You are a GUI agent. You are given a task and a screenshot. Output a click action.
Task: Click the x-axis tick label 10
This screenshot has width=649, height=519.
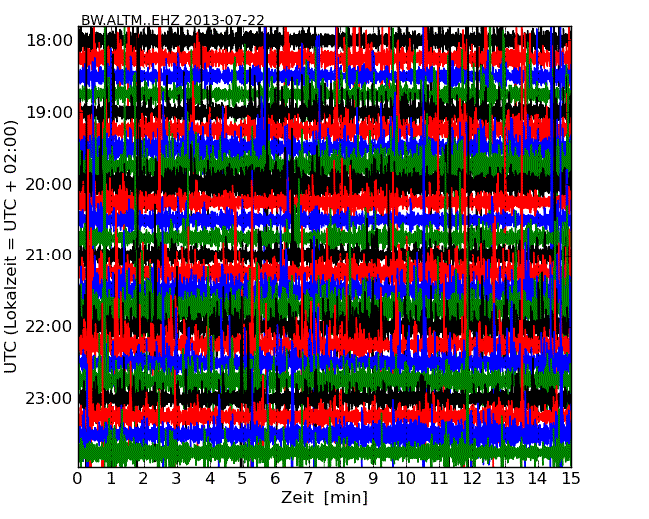406,479
